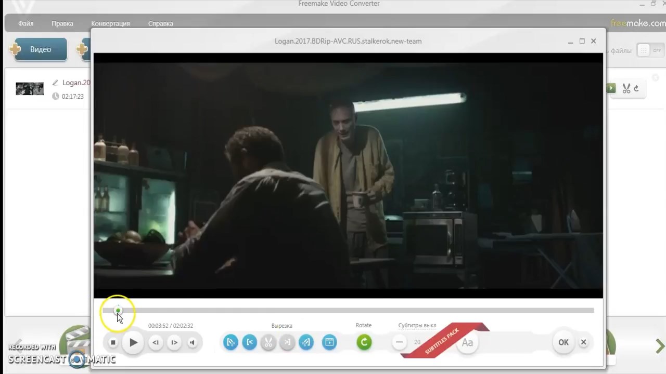Click the grey scissors cut icon
Screen dimensions: 666x374
click(x=268, y=342)
